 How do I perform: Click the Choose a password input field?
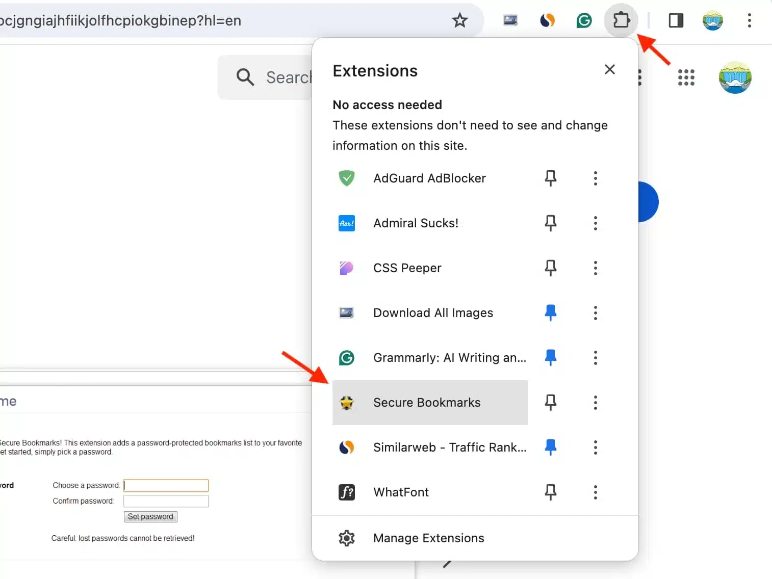pos(165,485)
